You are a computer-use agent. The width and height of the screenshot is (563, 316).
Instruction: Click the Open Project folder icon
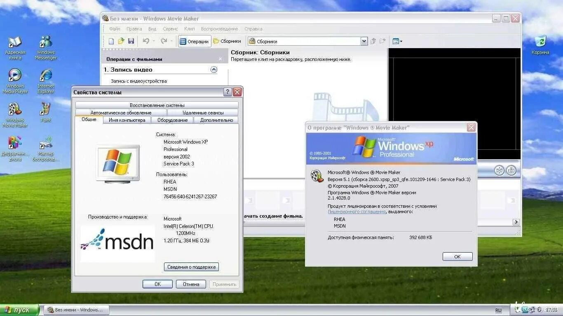(x=121, y=41)
